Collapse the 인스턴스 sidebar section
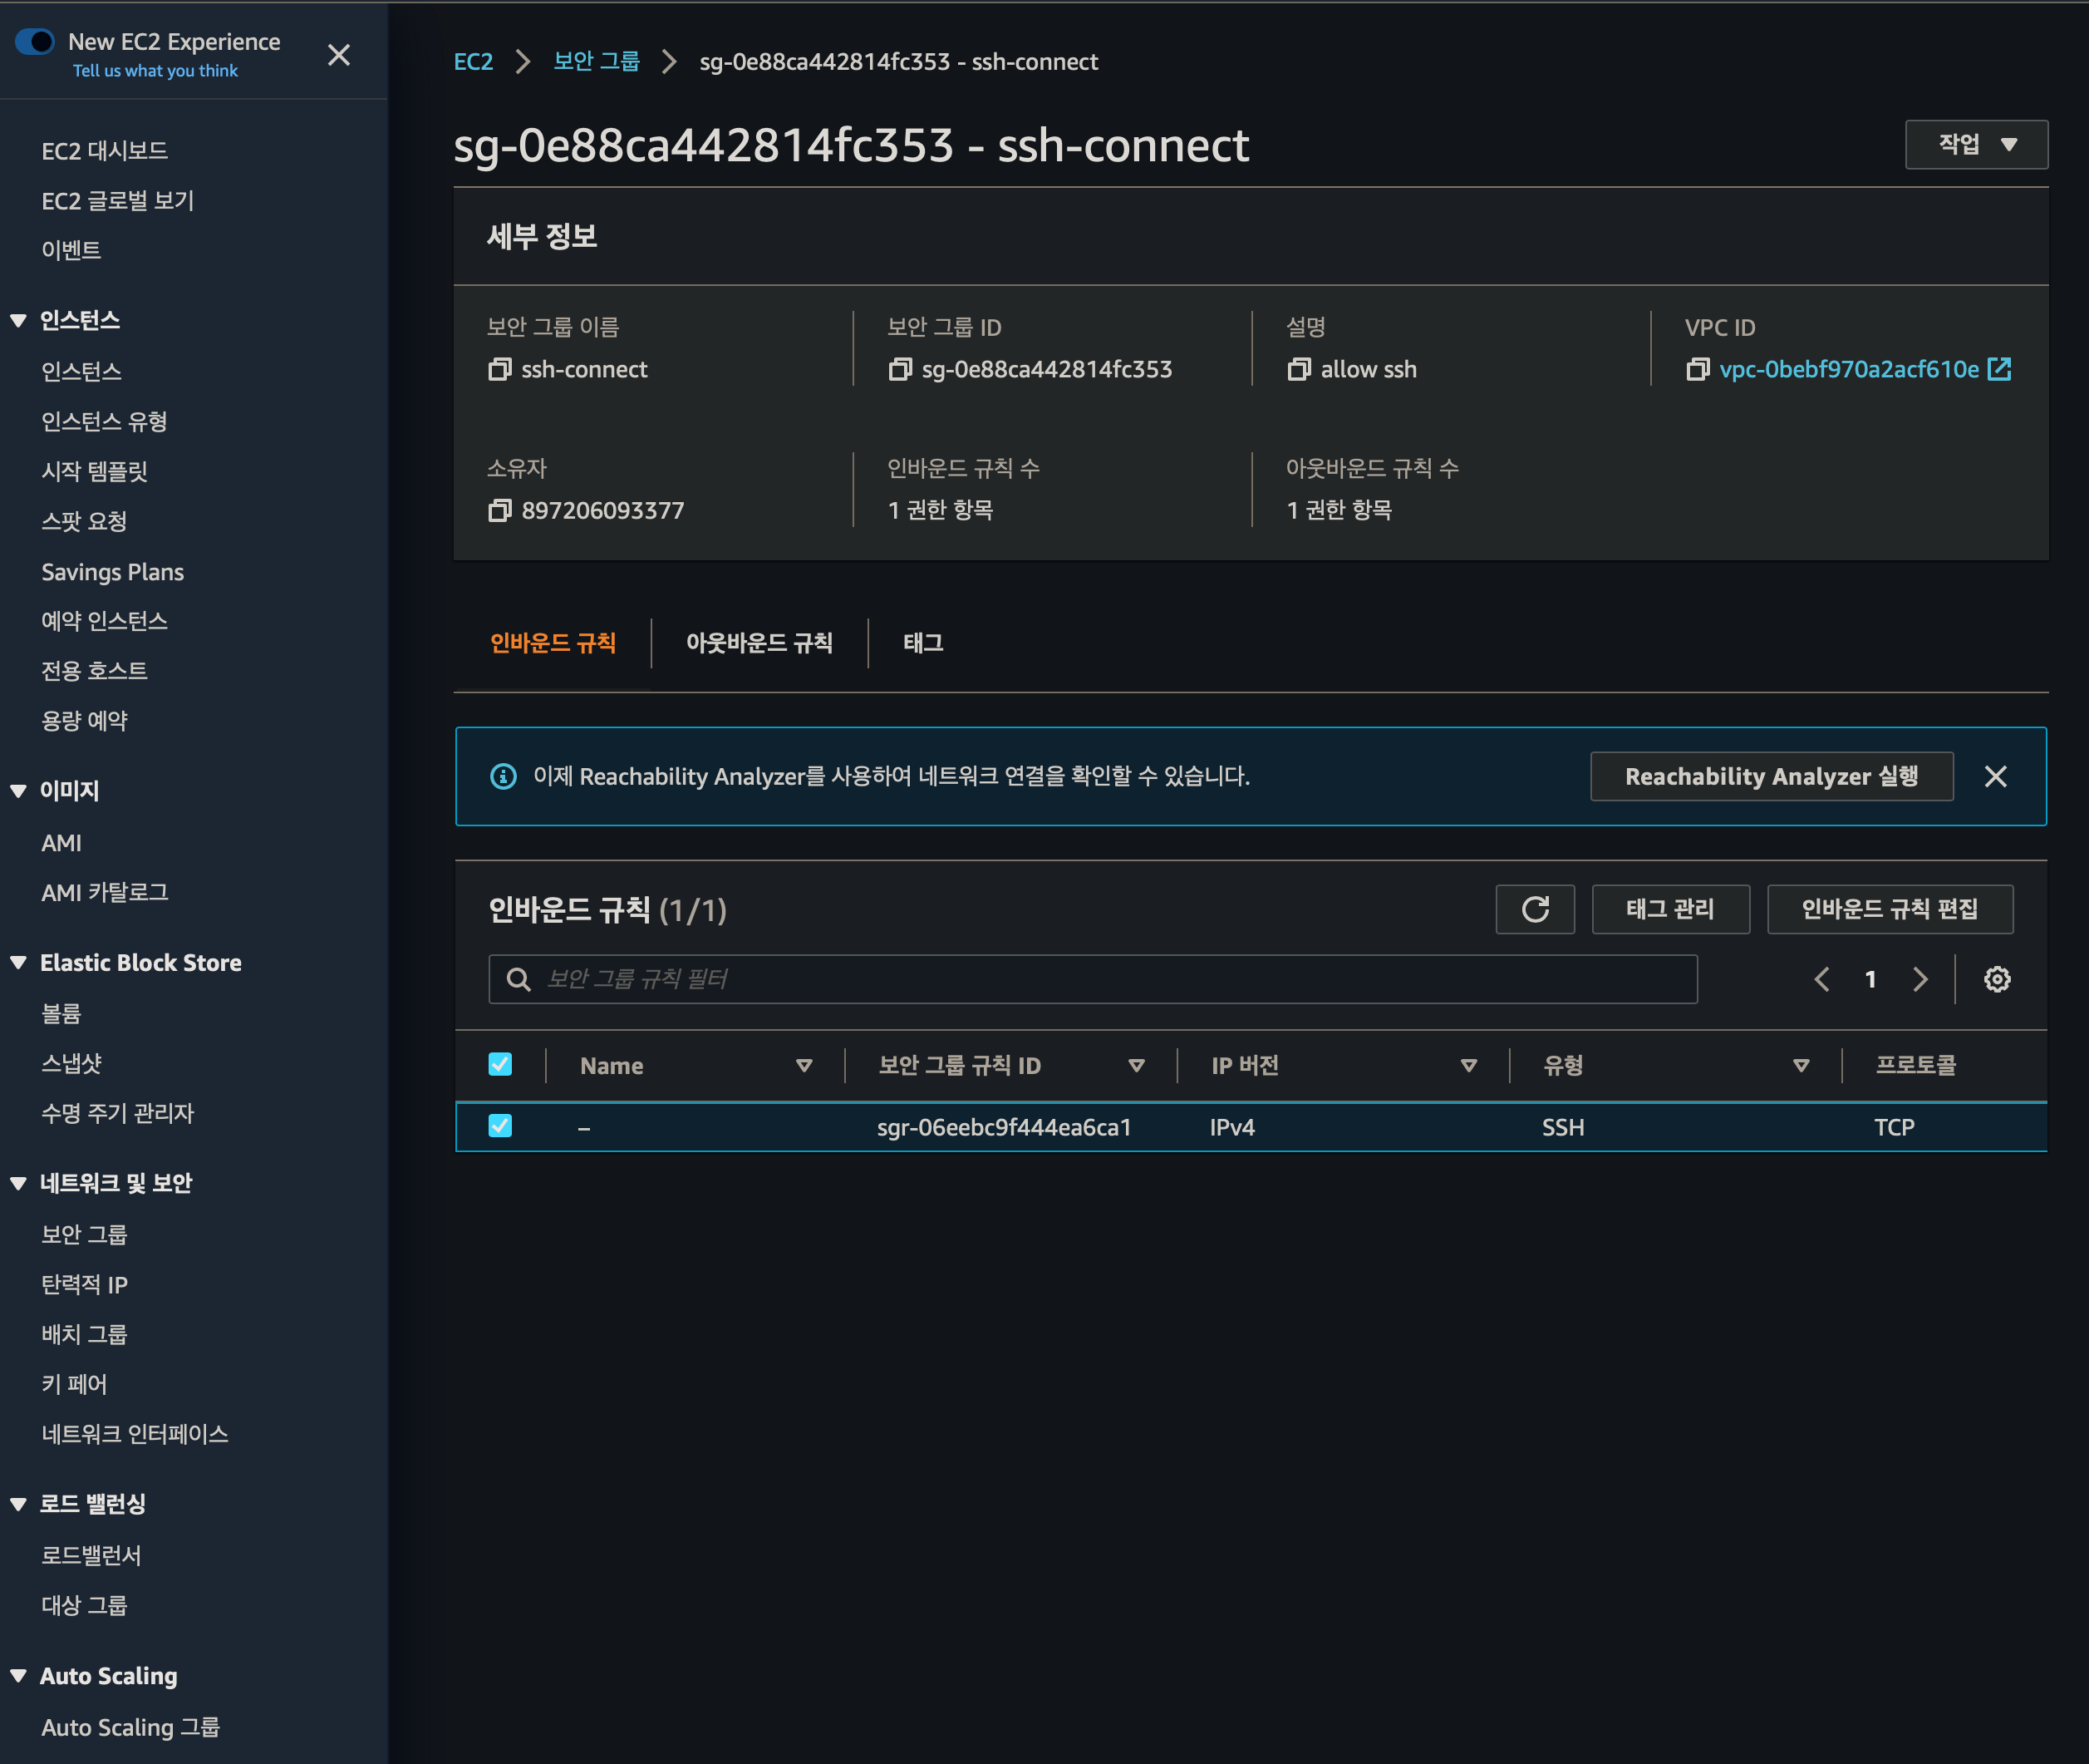The height and width of the screenshot is (1764, 2089). [x=18, y=321]
